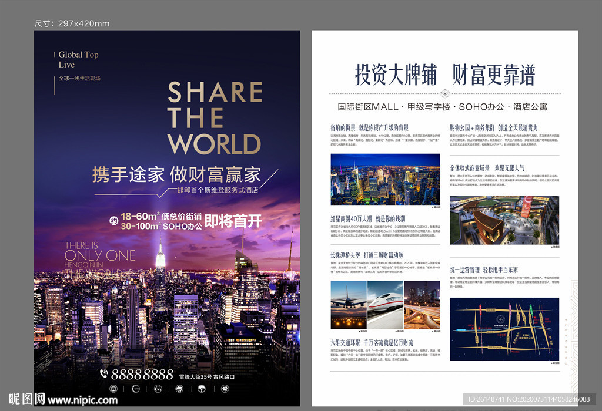602x411 pixels.
Task: Click the 全球一线生活现场 caption
Action: point(79,78)
